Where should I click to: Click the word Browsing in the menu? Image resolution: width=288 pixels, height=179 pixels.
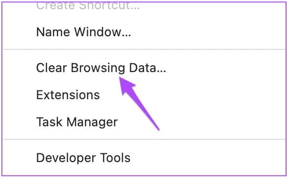[x=98, y=69]
